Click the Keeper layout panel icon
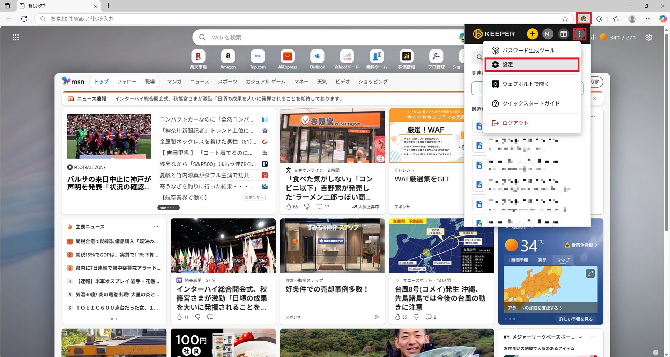The width and height of the screenshot is (670, 357). coord(563,34)
